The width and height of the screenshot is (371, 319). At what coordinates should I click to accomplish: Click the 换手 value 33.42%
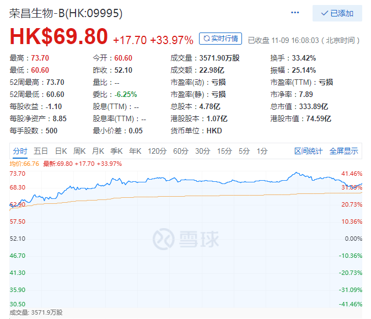pyautogui.click(x=304, y=58)
